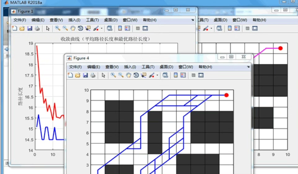298x174 pixels.
Task: Choose Brush data tool in Figure 1 toolbar
Action: [96, 28]
